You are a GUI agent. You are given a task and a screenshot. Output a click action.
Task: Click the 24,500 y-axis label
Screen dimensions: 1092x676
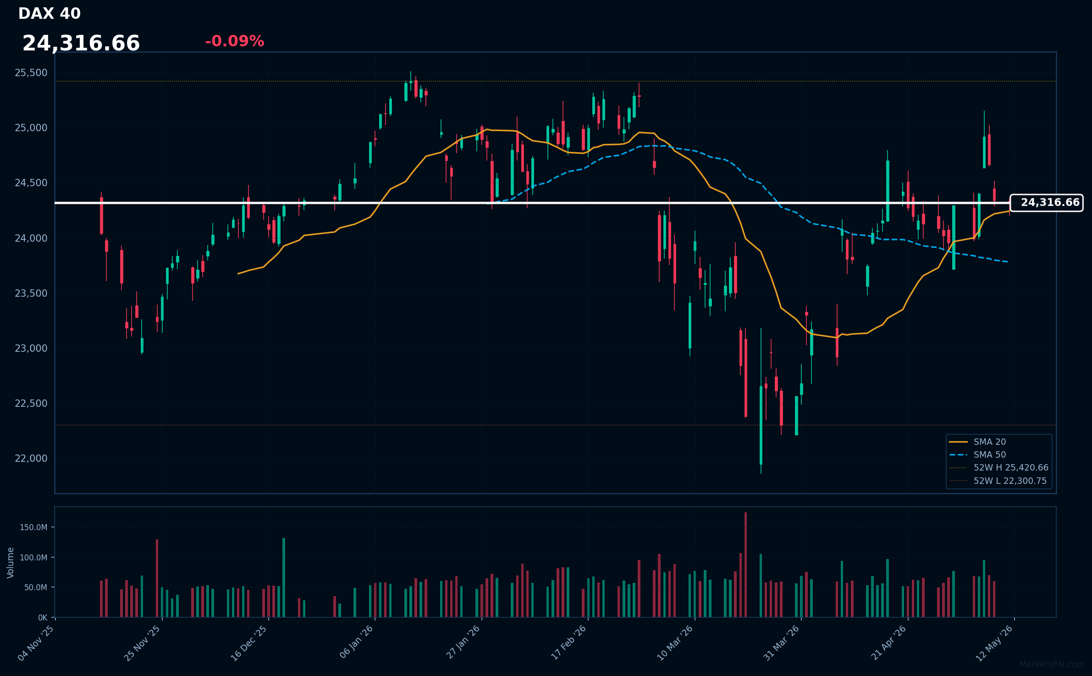31,183
